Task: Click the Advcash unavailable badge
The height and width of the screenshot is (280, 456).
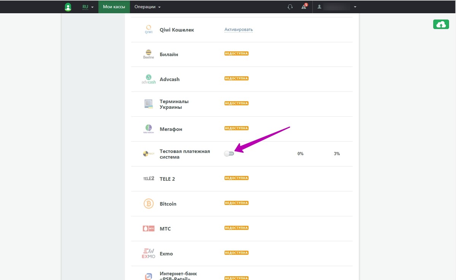Action: tap(236, 78)
